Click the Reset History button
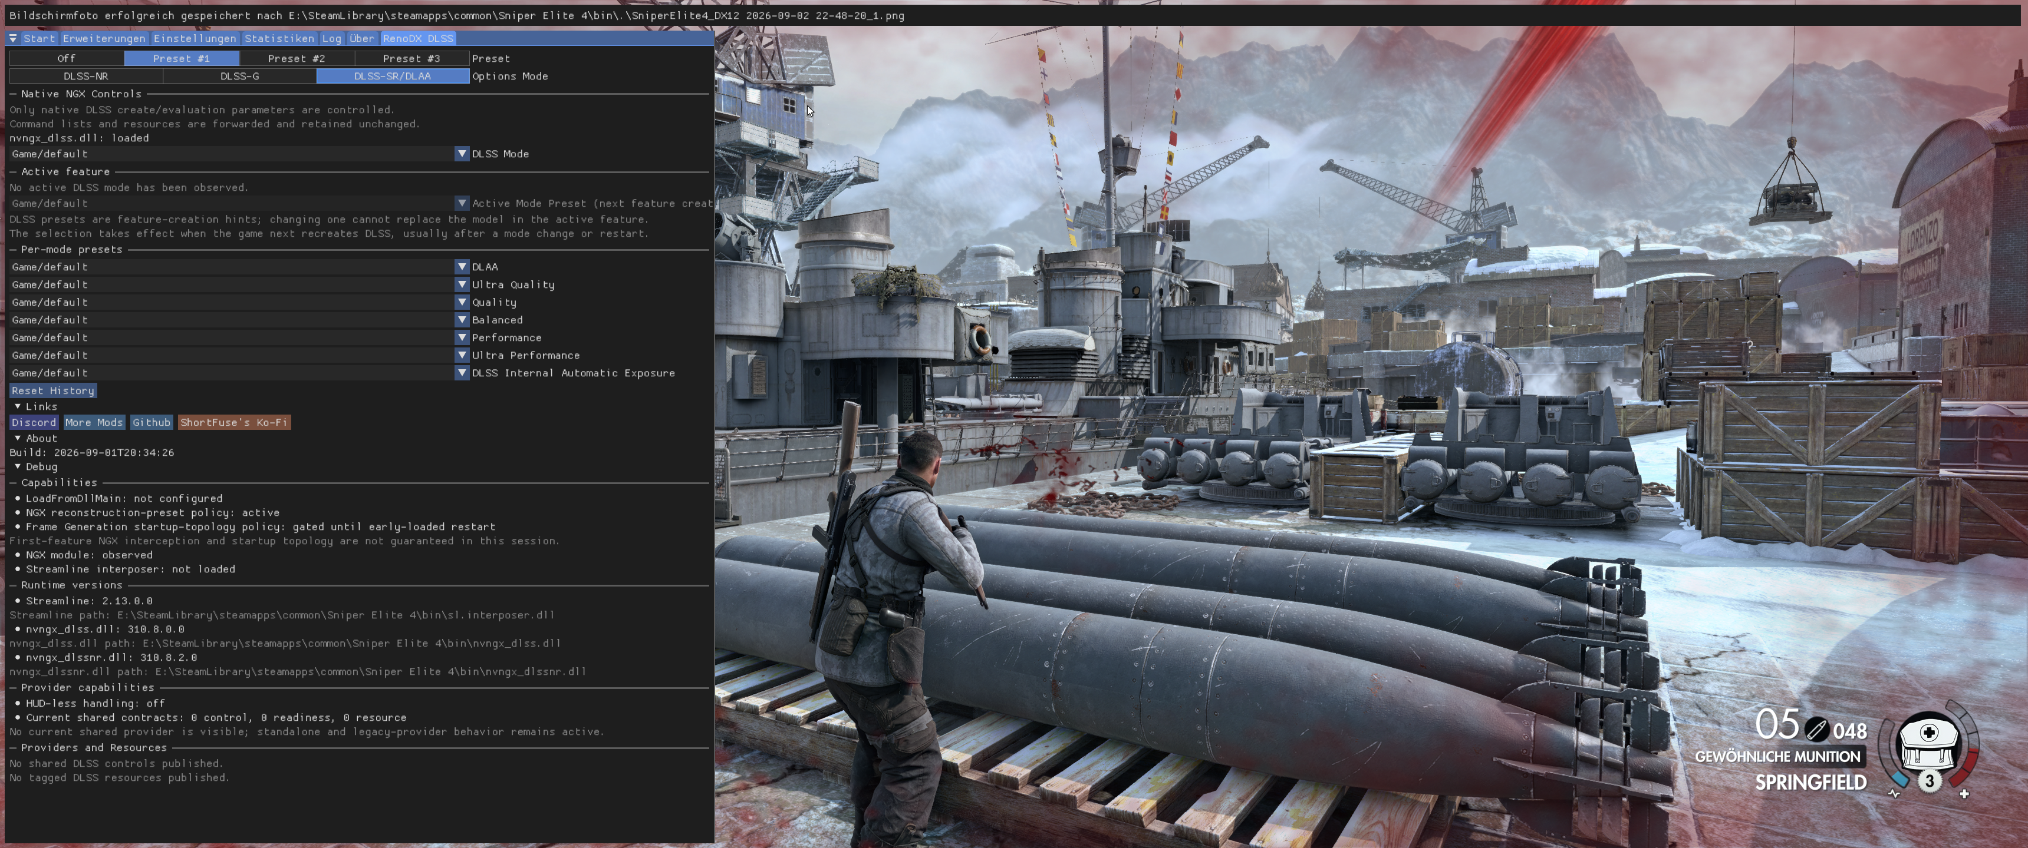 coord(52,391)
